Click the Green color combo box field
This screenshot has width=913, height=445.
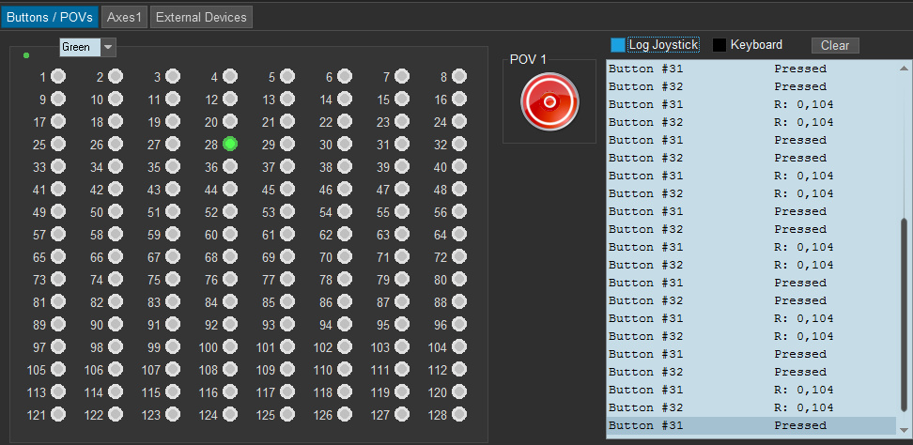pos(80,47)
